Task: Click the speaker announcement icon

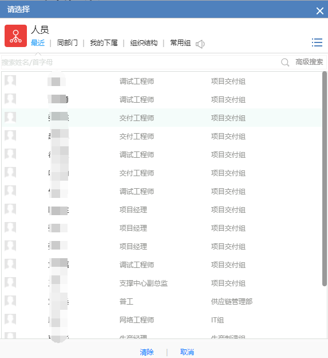Action: [200, 44]
